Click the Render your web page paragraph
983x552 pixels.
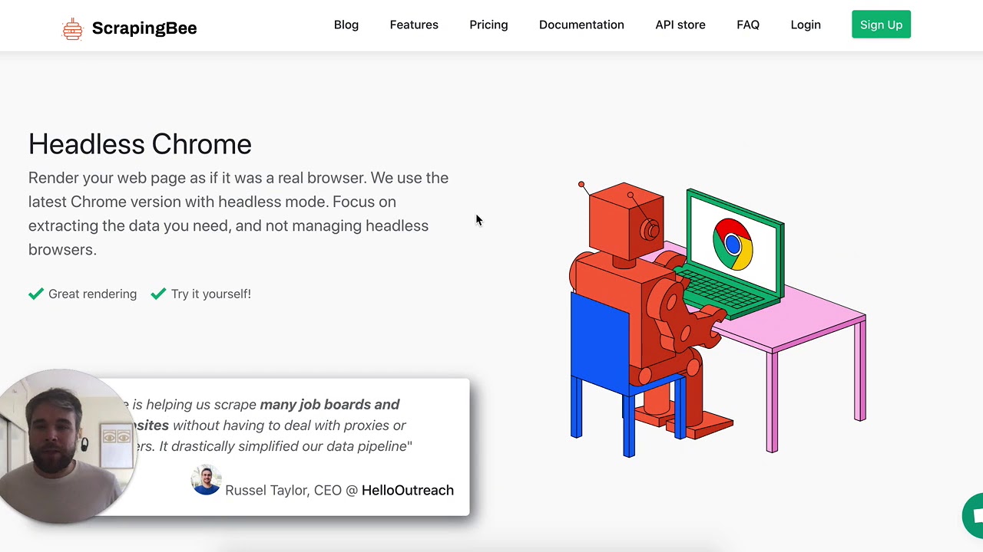coord(238,213)
